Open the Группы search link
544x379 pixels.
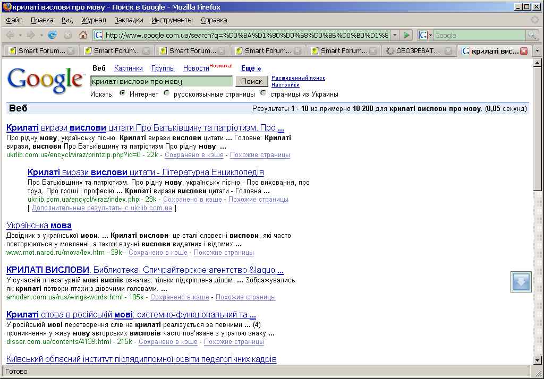coord(163,68)
